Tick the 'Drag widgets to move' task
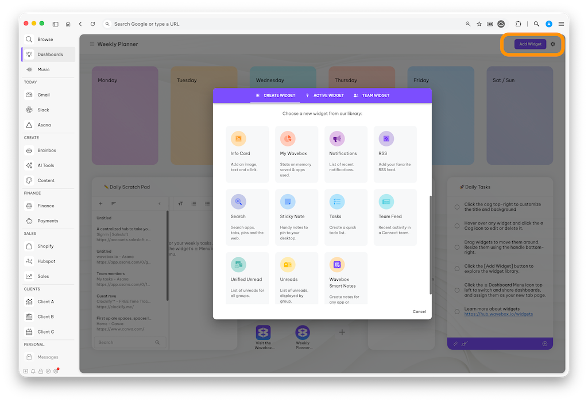The image size is (588, 402). coord(457,248)
